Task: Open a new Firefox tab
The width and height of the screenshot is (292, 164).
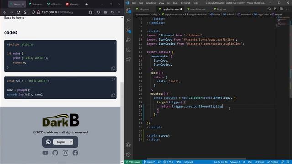Action: [86, 4]
